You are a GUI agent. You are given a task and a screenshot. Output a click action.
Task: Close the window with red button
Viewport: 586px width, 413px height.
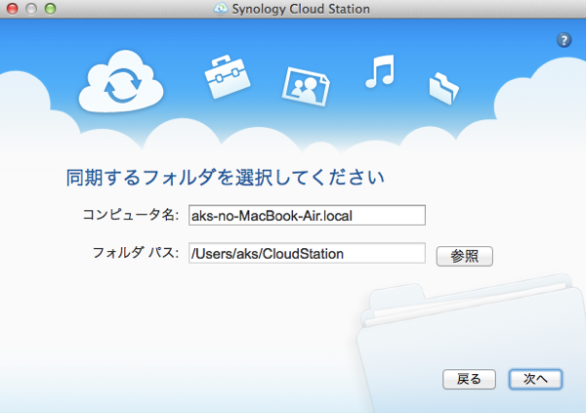pyautogui.click(x=13, y=8)
